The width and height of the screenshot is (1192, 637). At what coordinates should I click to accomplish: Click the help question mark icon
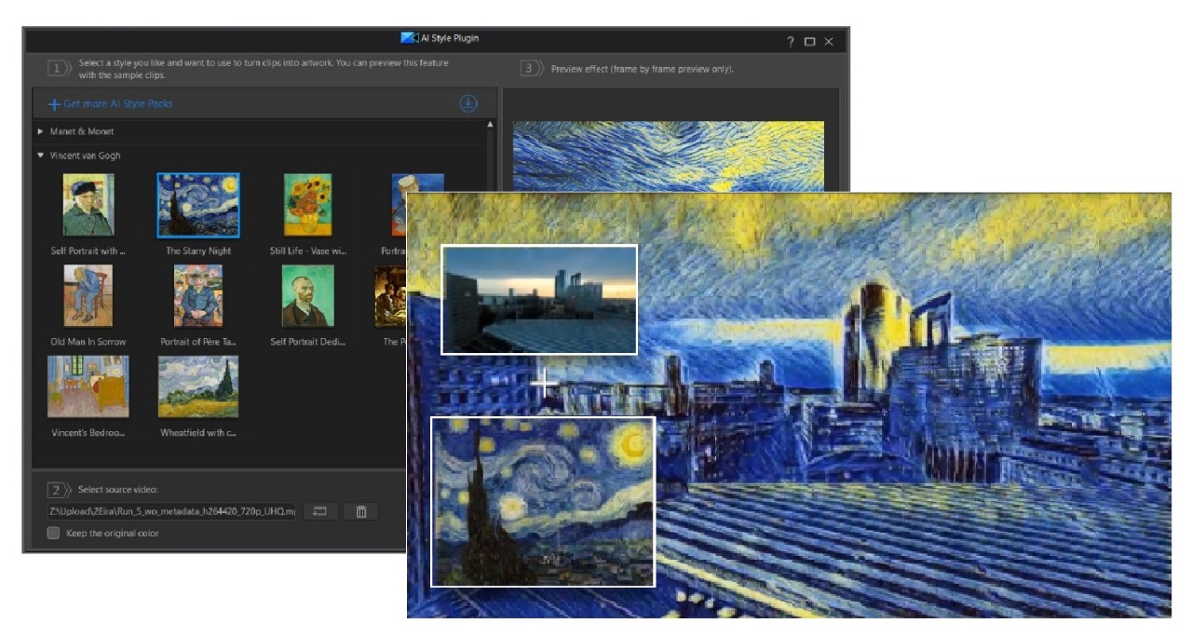(x=791, y=42)
